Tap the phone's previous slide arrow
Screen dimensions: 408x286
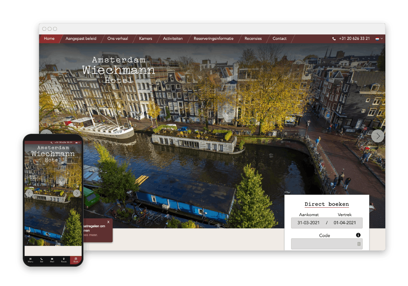pyautogui.click(x=29, y=193)
